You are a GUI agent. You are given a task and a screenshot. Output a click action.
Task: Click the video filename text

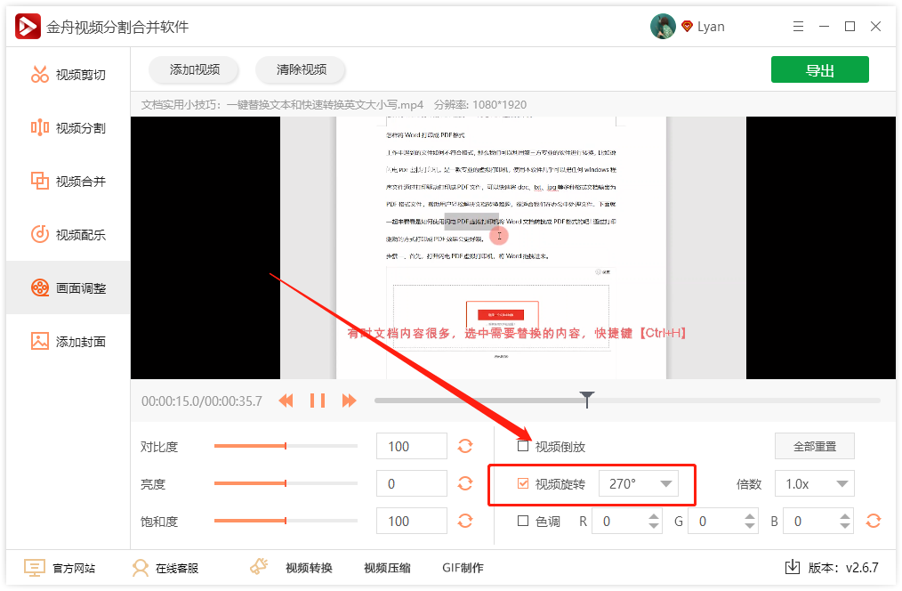282,105
